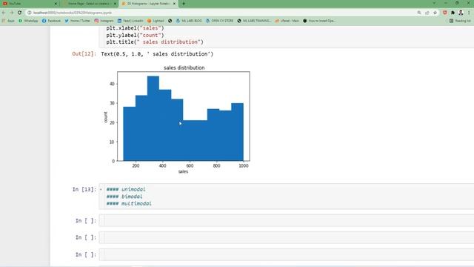
Task: Bookmark this page with the star icon
Action: [x=435, y=13]
